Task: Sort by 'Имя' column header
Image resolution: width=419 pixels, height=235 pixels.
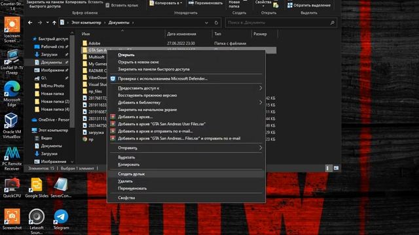Action: pyautogui.click(x=86, y=34)
